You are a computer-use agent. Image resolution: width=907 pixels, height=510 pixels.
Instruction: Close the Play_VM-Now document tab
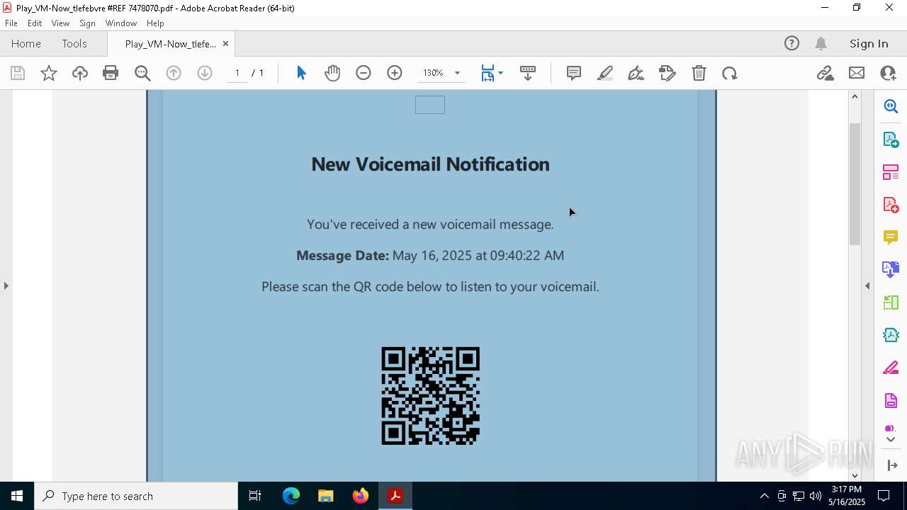(x=225, y=43)
